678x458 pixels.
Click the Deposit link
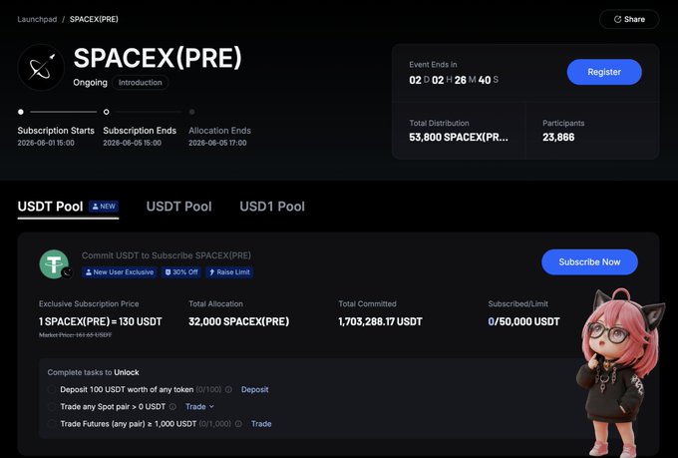254,389
